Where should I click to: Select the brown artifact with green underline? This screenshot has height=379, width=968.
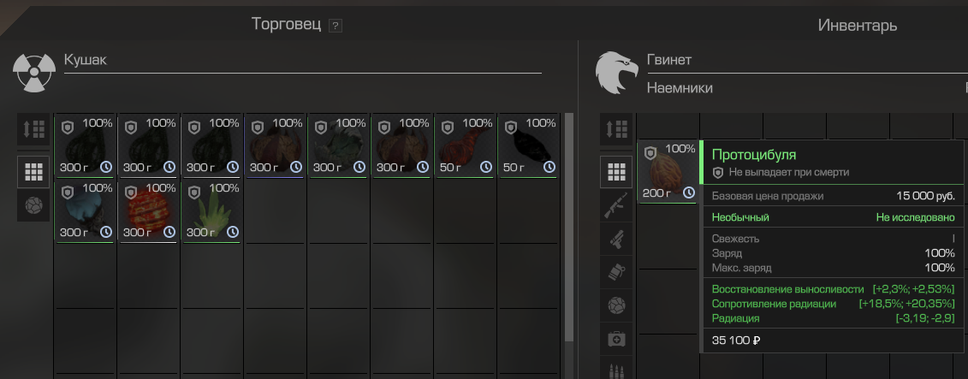click(402, 146)
